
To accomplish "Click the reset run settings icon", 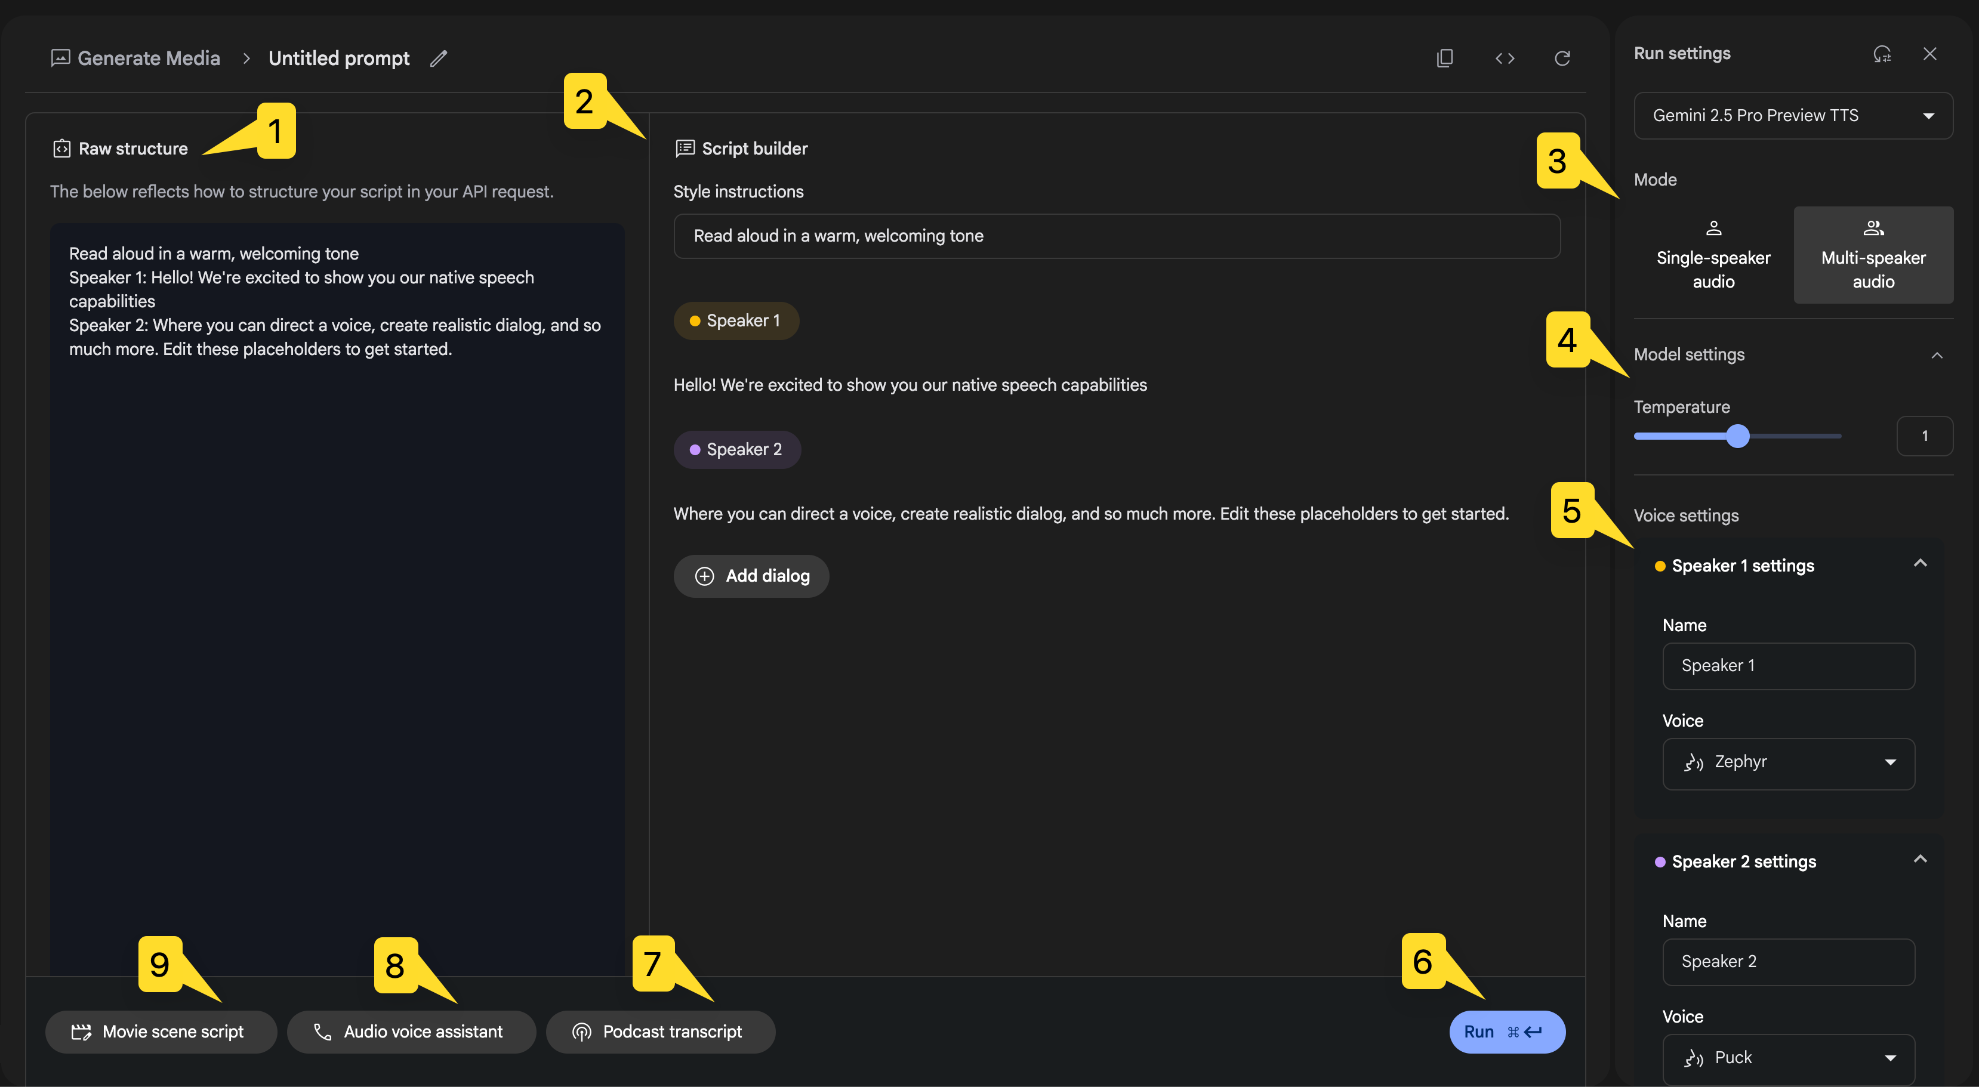I will tap(1882, 54).
